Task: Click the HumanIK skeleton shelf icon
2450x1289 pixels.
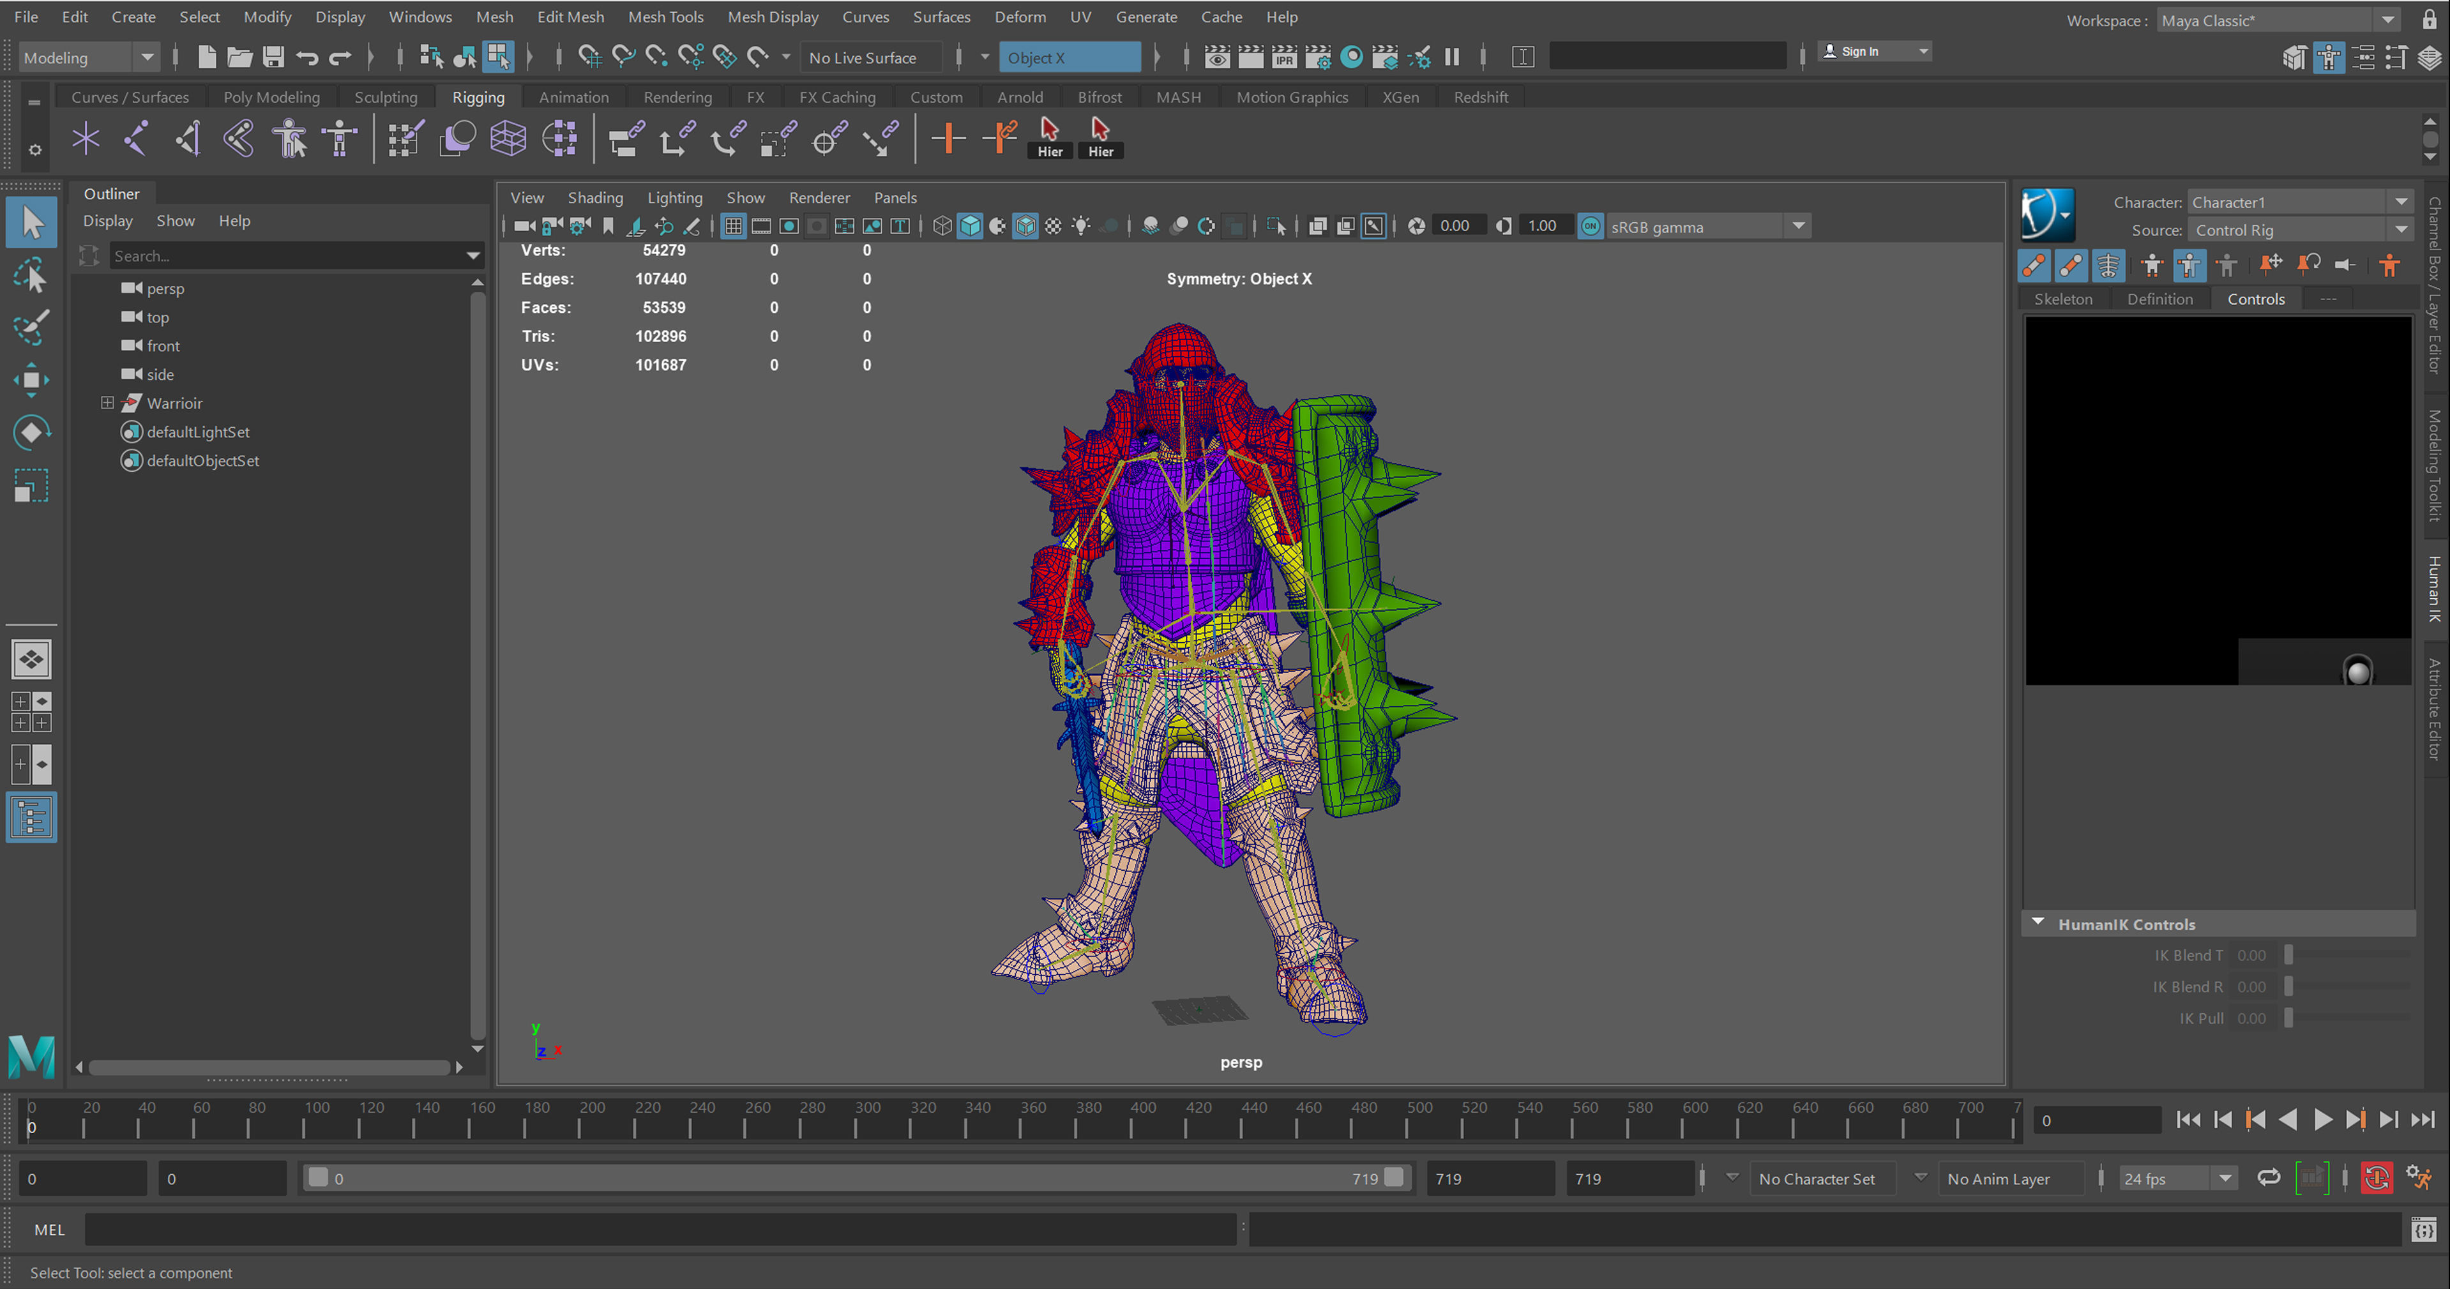Action: tap(340, 139)
